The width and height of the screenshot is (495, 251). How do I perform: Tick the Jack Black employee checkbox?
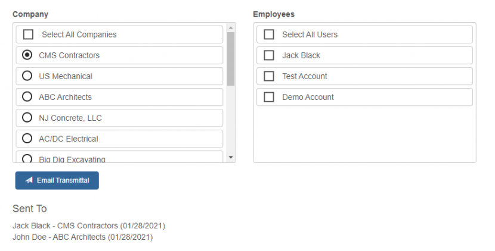click(x=269, y=55)
